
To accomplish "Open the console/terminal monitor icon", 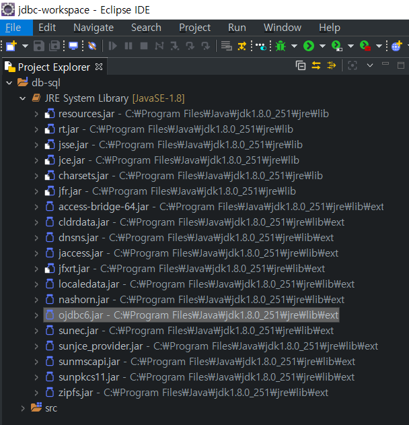I will [73, 46].
